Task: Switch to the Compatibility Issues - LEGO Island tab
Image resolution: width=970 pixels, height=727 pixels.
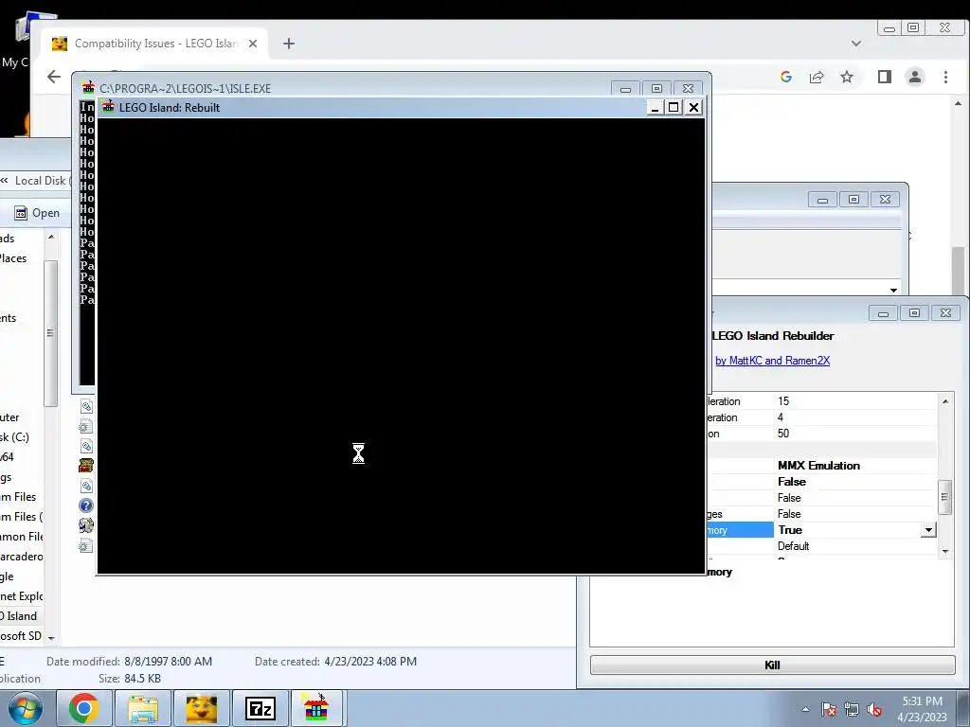Action: coord(154,44)
